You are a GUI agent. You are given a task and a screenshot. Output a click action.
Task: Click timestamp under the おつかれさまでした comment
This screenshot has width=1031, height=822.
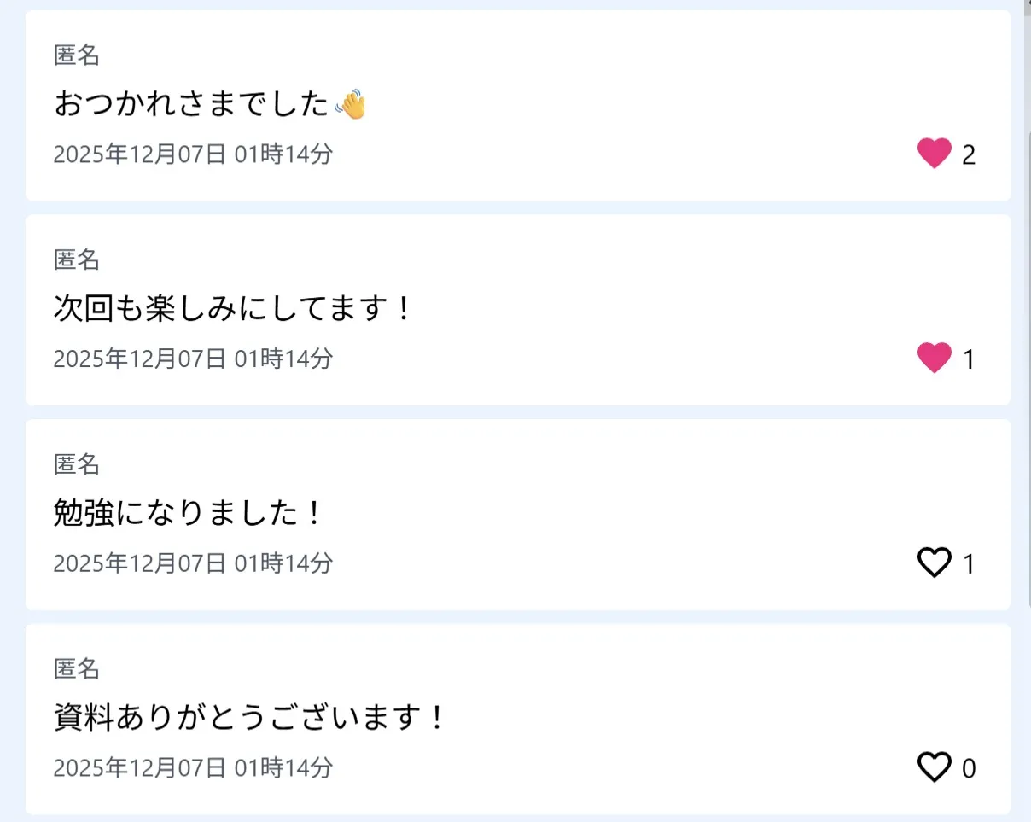(193, 154)
